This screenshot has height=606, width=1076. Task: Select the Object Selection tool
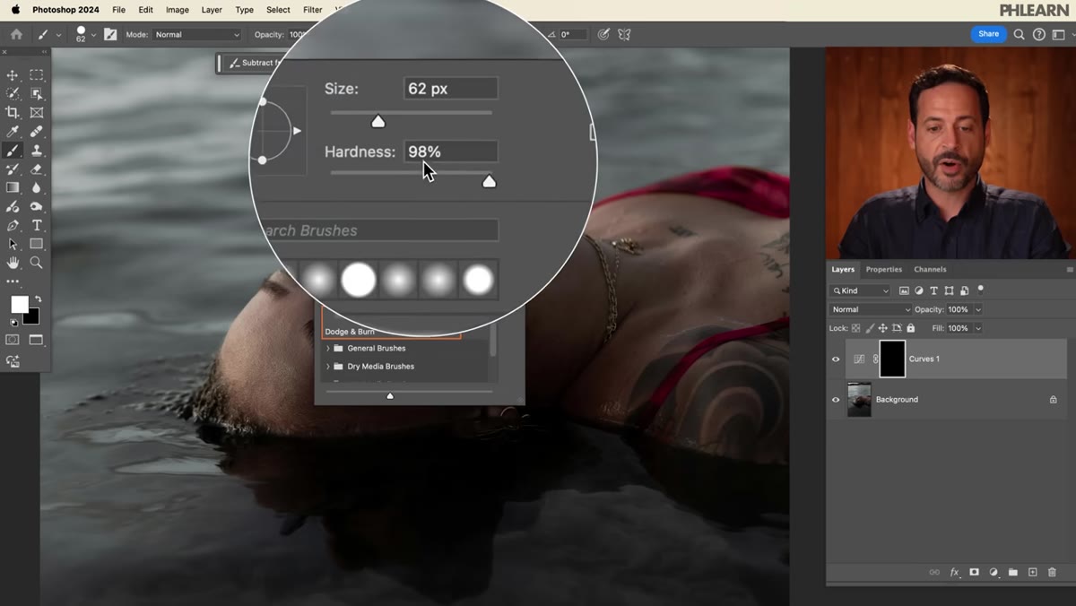[x=36, y=94]
